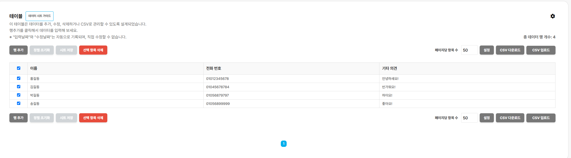Select the 홍길동 name cell
The image size is (571, 158).
coord(115,79)
